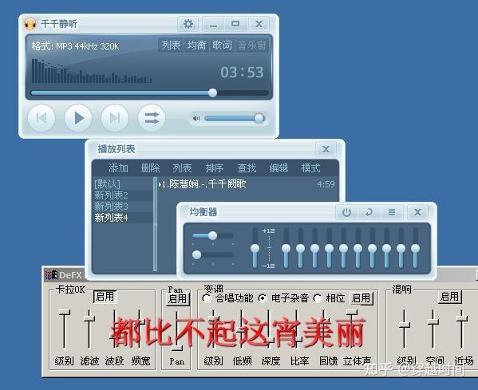Open the 列表 menu in the playlist window
Image resolution: width=478 pixels, height=390 pixels.
[x=182, y=167]
